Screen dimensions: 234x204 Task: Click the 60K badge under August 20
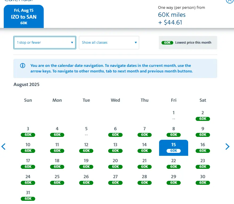(115, 167)
